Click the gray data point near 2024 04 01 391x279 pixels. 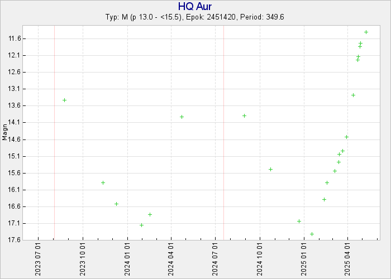pyautogui.click(x=182, y=117)
